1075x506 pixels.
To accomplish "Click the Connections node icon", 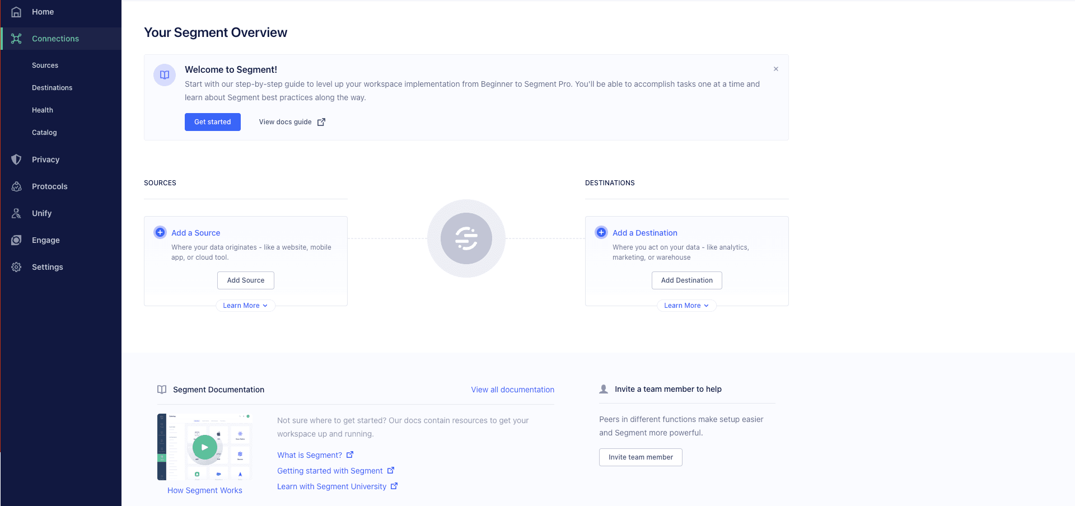I will (16, 39).
